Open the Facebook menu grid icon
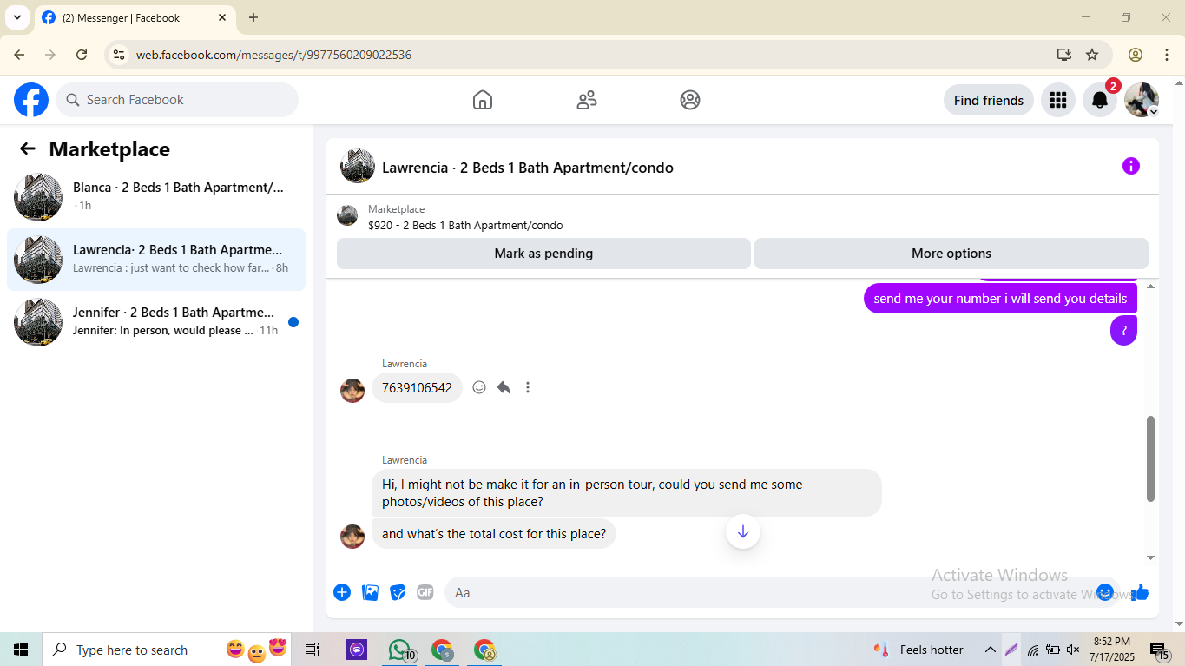The height and width of the screenshot is (666, 1185). pos(1057,100)
